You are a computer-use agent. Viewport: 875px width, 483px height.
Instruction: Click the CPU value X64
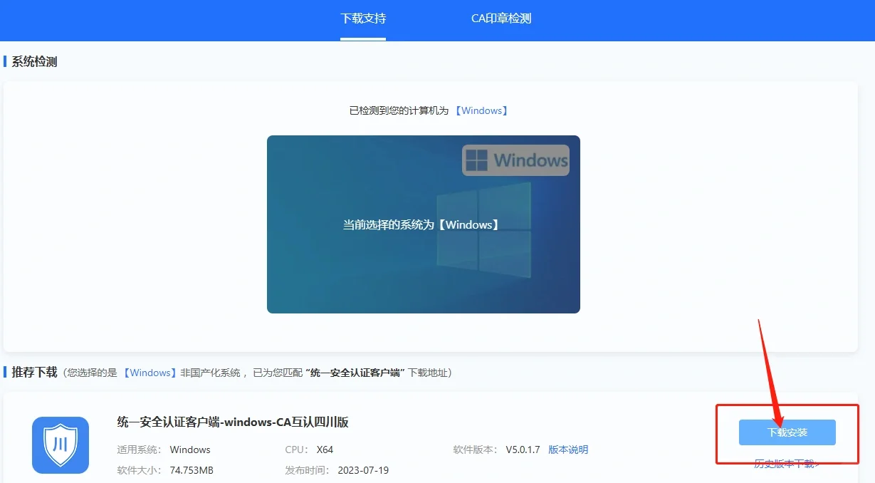coord(325,450)
